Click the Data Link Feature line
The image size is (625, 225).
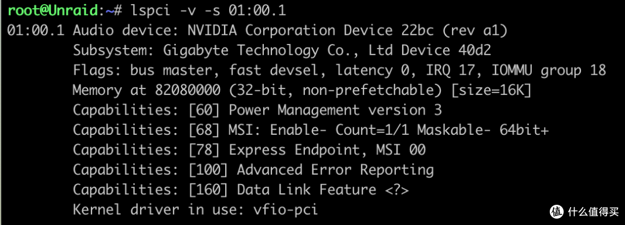(241, 190)
